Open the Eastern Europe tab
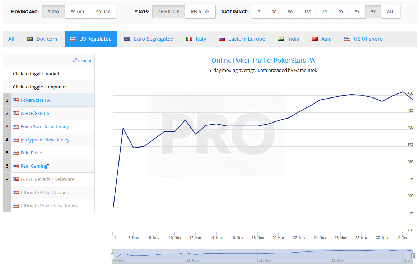The width and height of the screenshot is (419, 269). (x=242, y=39)
